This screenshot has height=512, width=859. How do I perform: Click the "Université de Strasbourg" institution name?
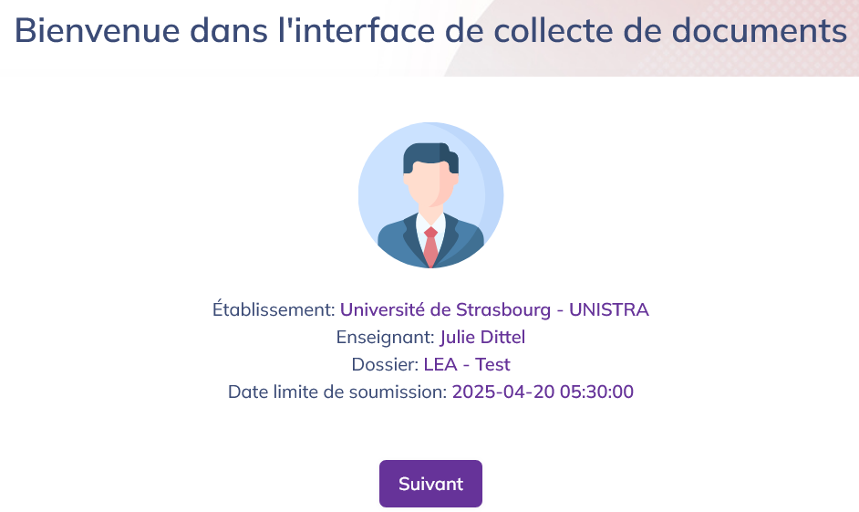coord(445,309)
